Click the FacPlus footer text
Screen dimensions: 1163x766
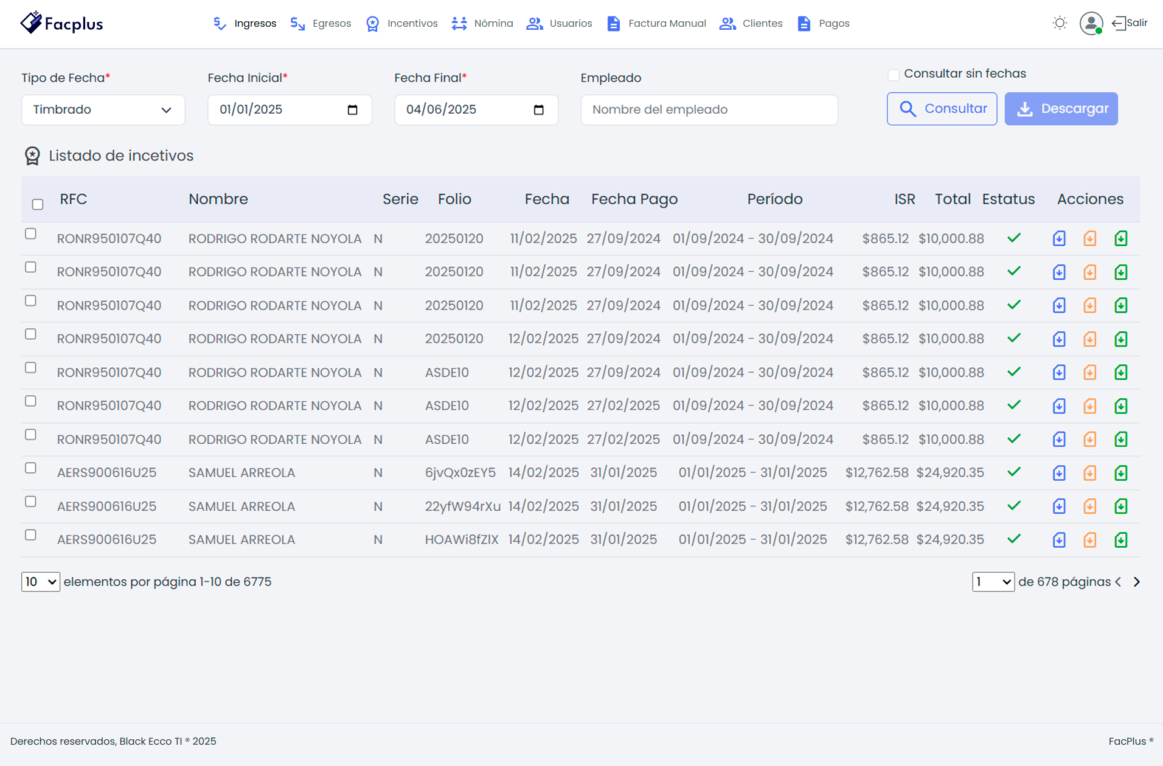1131,741
